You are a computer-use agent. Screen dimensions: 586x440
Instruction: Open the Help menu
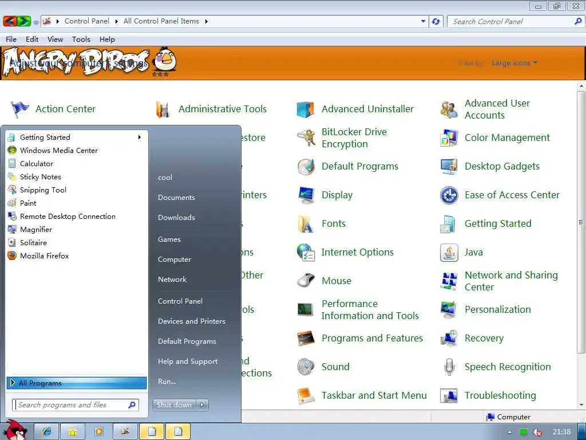(x=107, y=40)
